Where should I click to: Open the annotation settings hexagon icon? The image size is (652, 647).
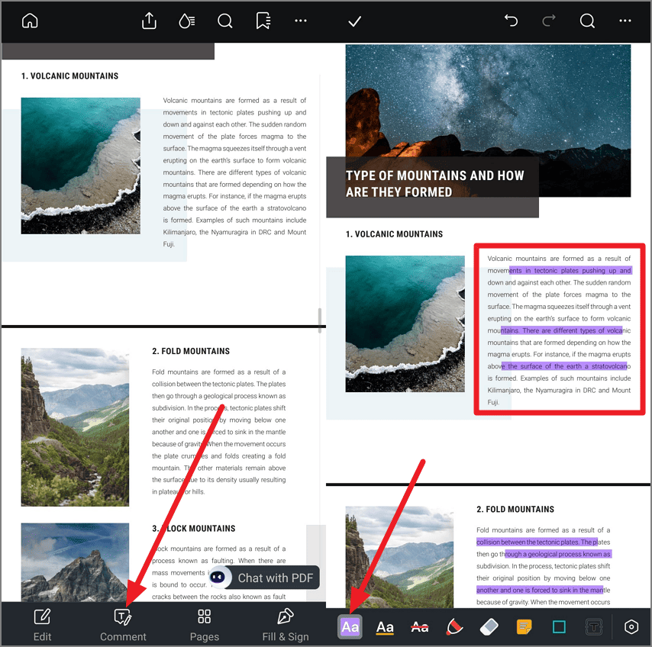(x=631, y=626)
